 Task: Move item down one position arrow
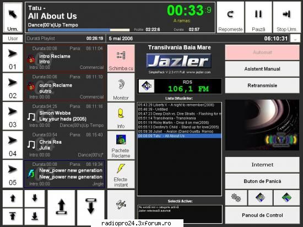point(35,198)
